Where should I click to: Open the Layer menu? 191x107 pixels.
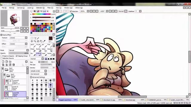point(30,8)
